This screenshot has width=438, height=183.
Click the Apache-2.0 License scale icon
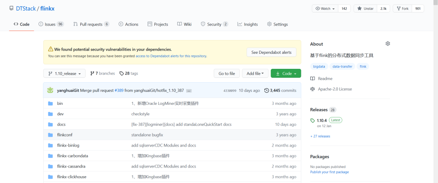point(313,89)
